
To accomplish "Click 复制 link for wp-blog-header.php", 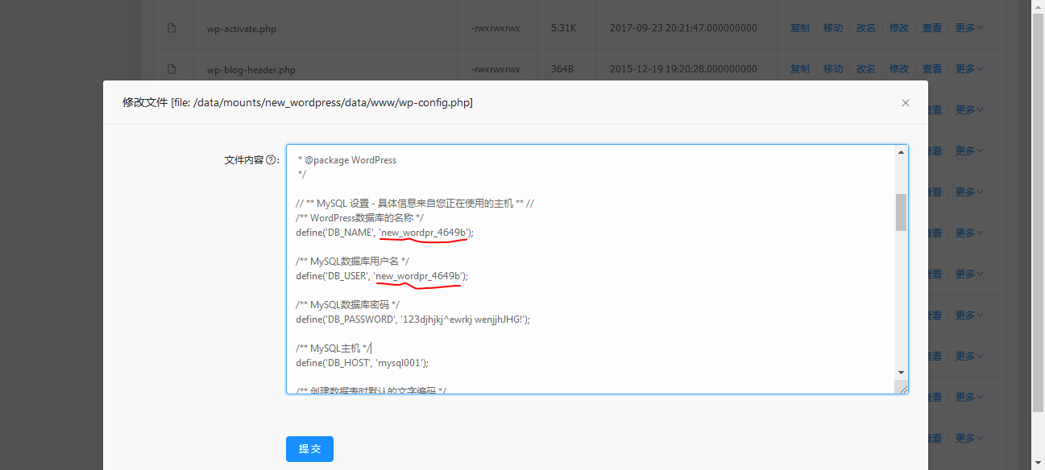I will [x=800, y=69].
